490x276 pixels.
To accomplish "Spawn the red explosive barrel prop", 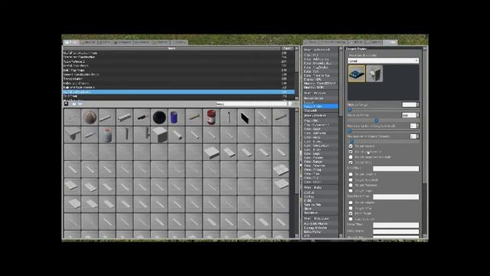I will pyautogui.click(x=211, y=117).
